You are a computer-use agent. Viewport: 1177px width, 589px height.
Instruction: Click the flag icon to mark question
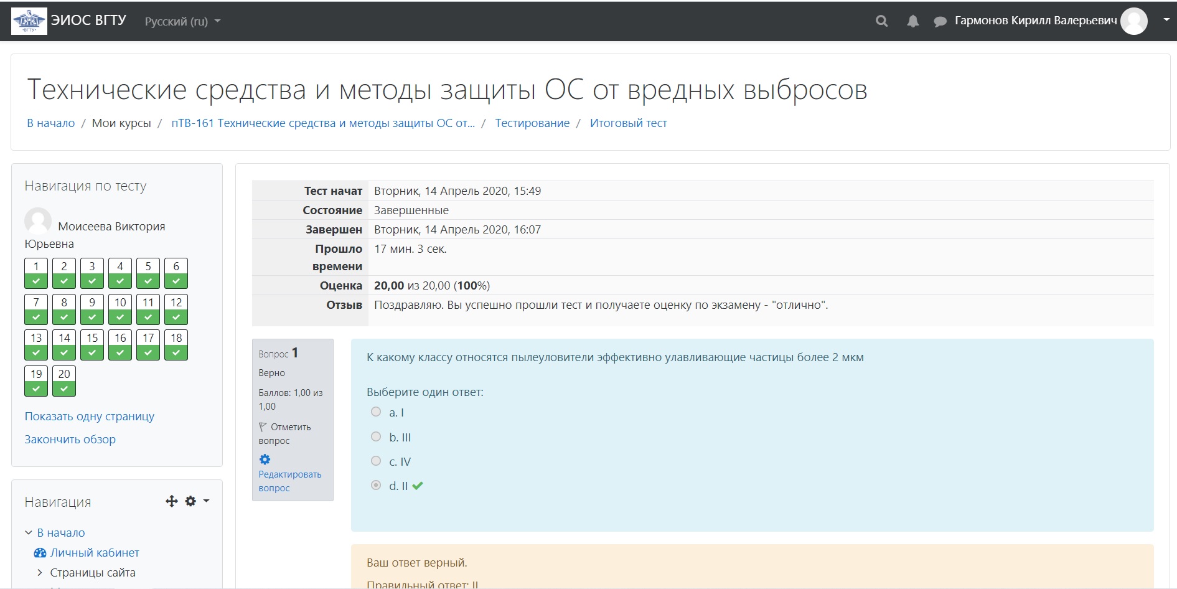[x=263, y=427]
